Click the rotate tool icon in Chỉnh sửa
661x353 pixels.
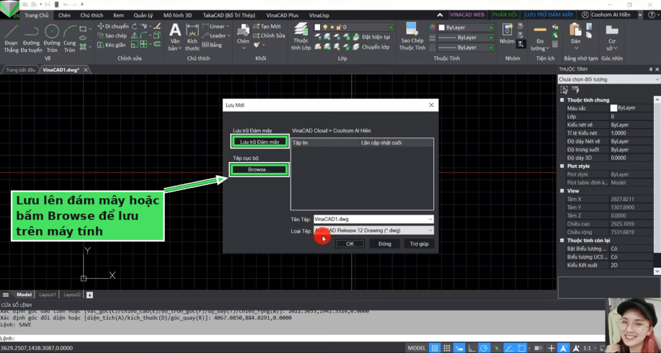click(x=134, y=26)
